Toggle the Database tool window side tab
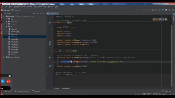Image resolution: width=175 pixels, height=98 pixels. (174, 17)
